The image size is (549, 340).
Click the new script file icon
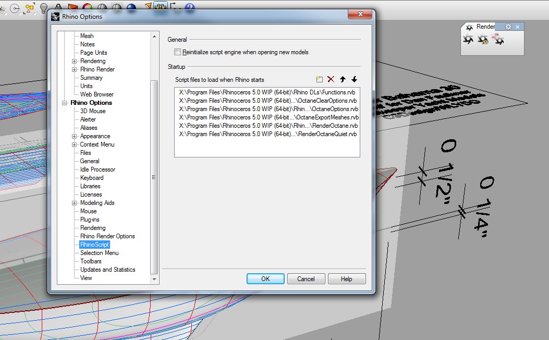[x=319, y=79]
